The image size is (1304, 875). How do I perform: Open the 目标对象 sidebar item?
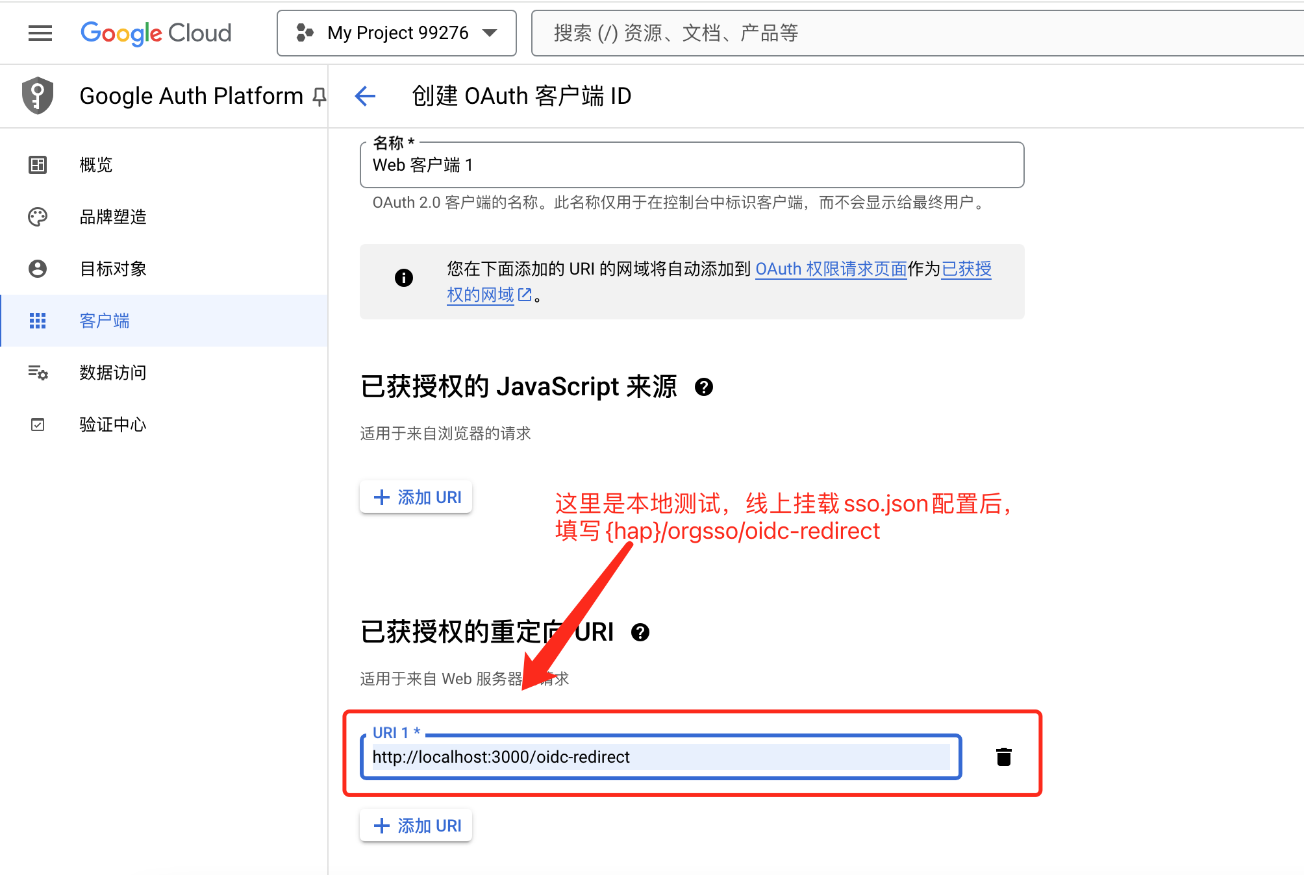164,269
